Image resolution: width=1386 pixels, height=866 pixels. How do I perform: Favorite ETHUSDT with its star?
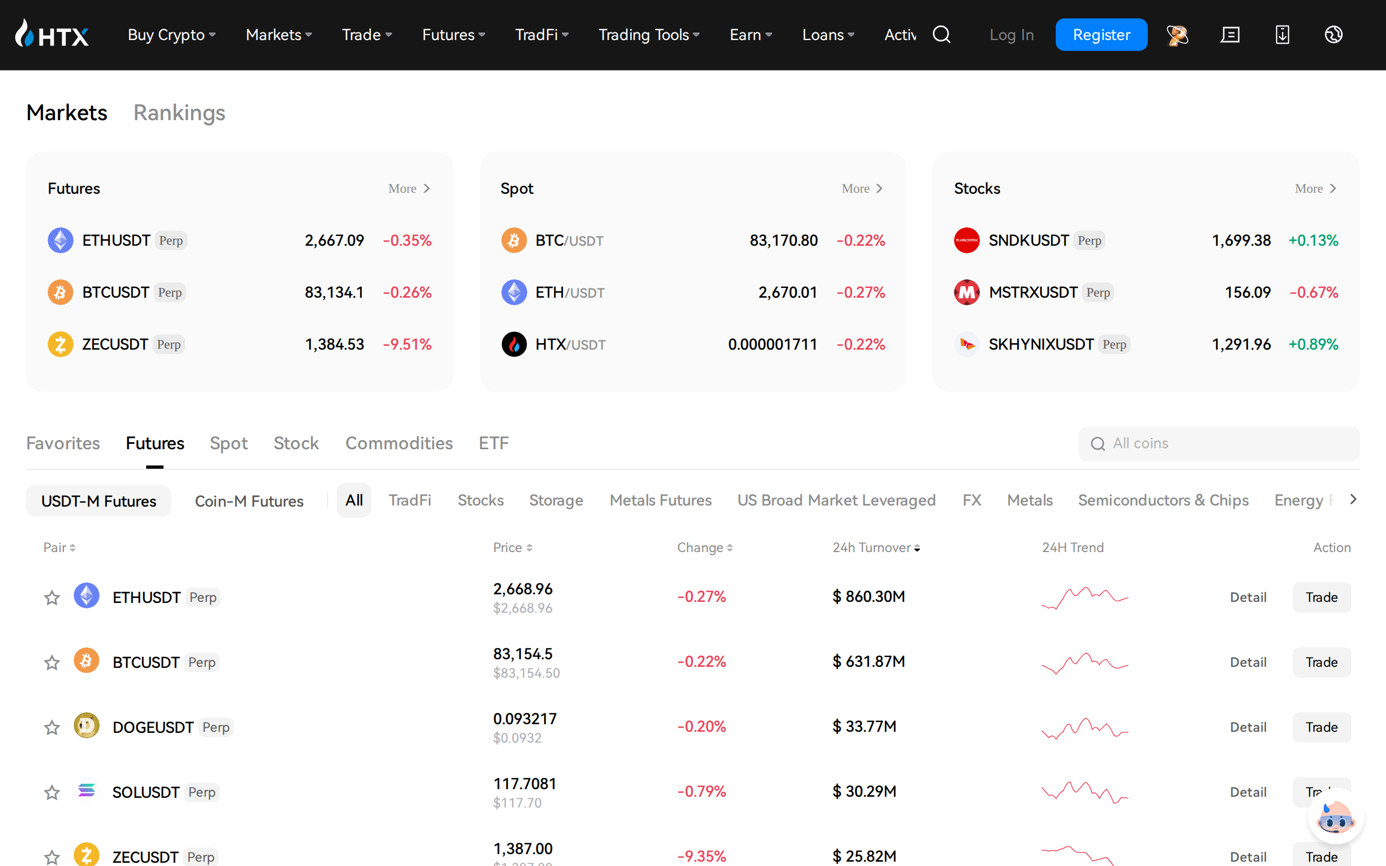[52, 598]
